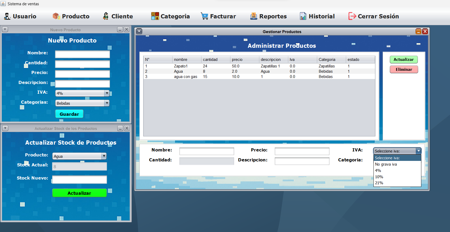Close the Actualizar Stock de los Productos window

click(127, 128)
